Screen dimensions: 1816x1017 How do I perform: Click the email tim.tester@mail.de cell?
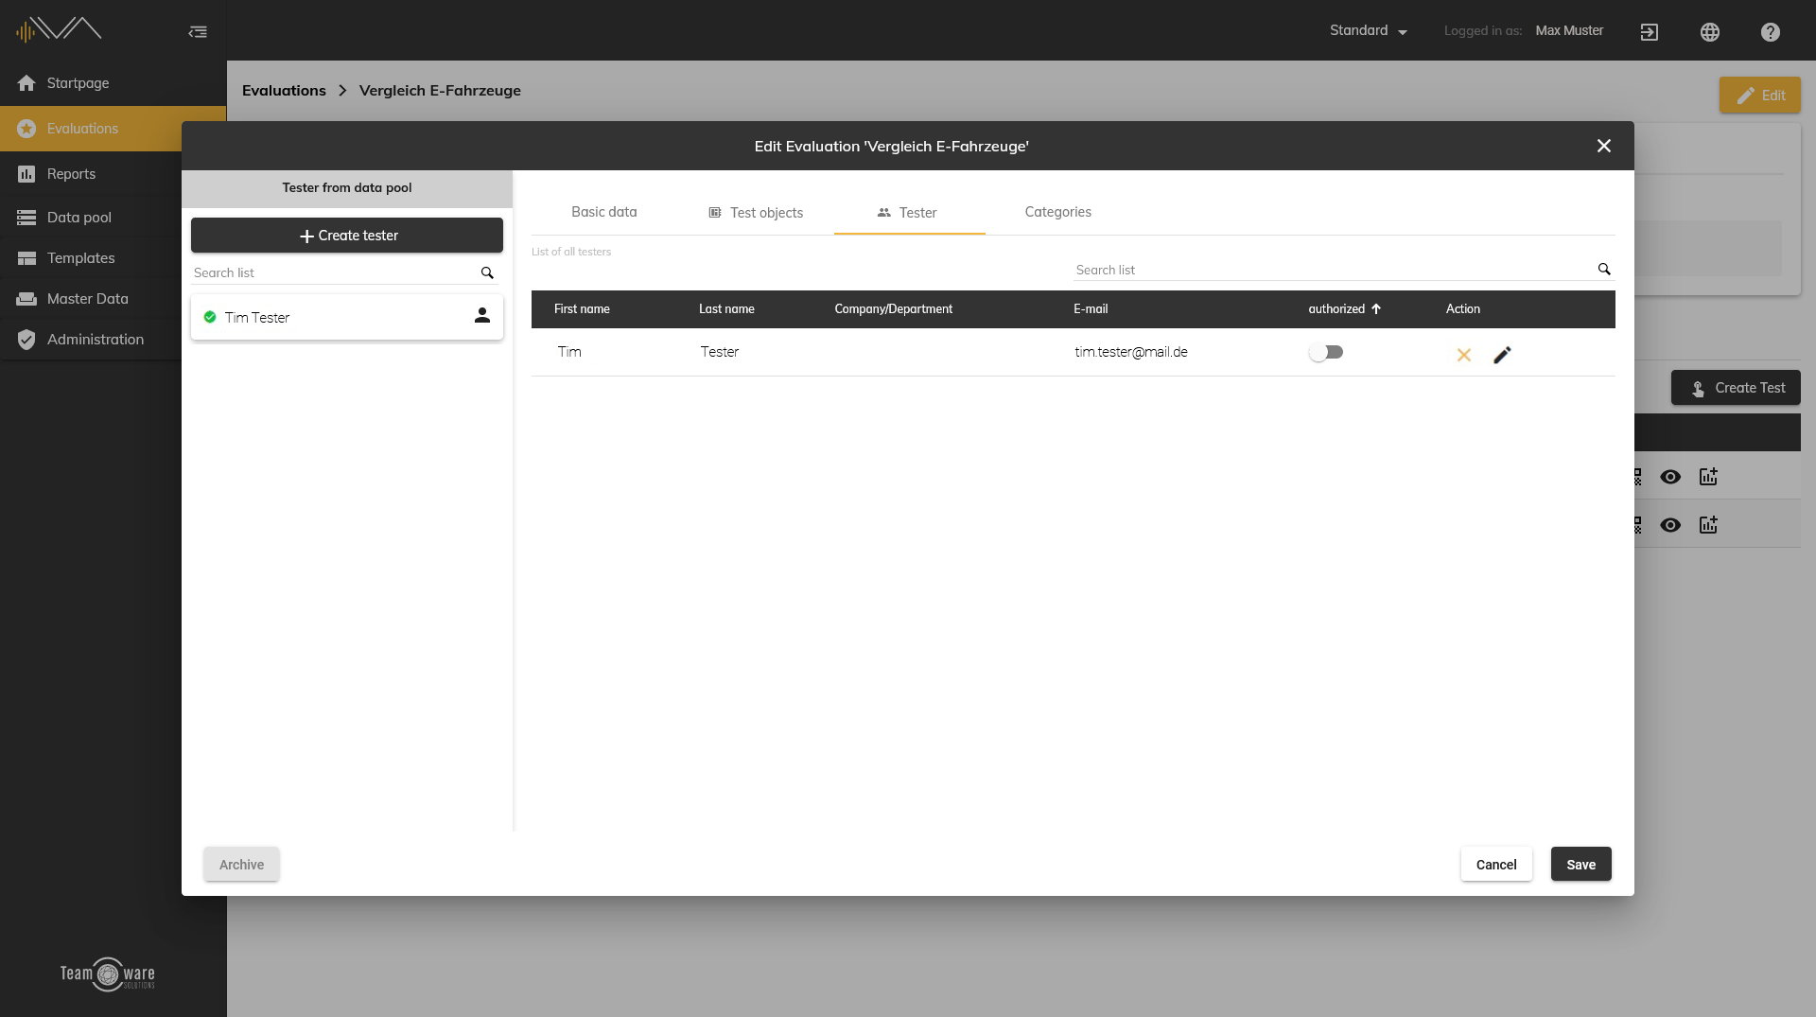[x=1130, y=352]
